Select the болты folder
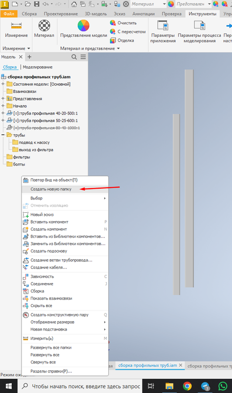This screenshot has width=232, height=393. point(19,164)
